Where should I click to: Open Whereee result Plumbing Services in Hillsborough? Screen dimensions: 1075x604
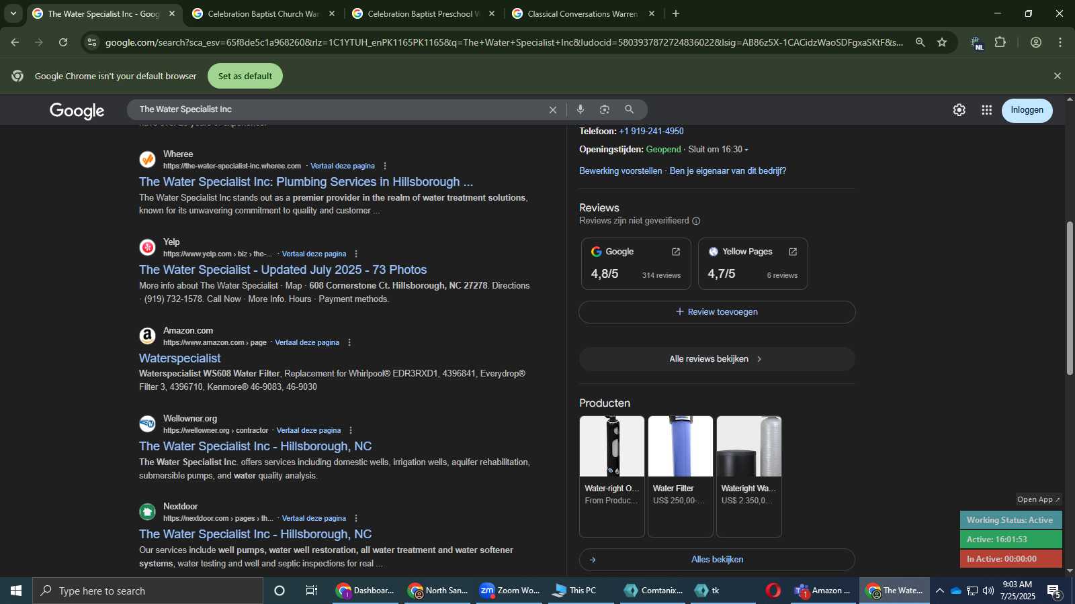pyautogui.click(x=306, y=182)
